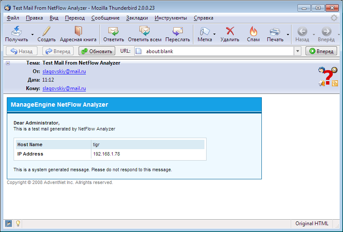Click the feather quill status bar icon
Viewport: 343px width, 232px height.
(9, 224)
